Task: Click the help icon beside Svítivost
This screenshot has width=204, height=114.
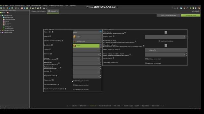Action: [x=51, y=71]
